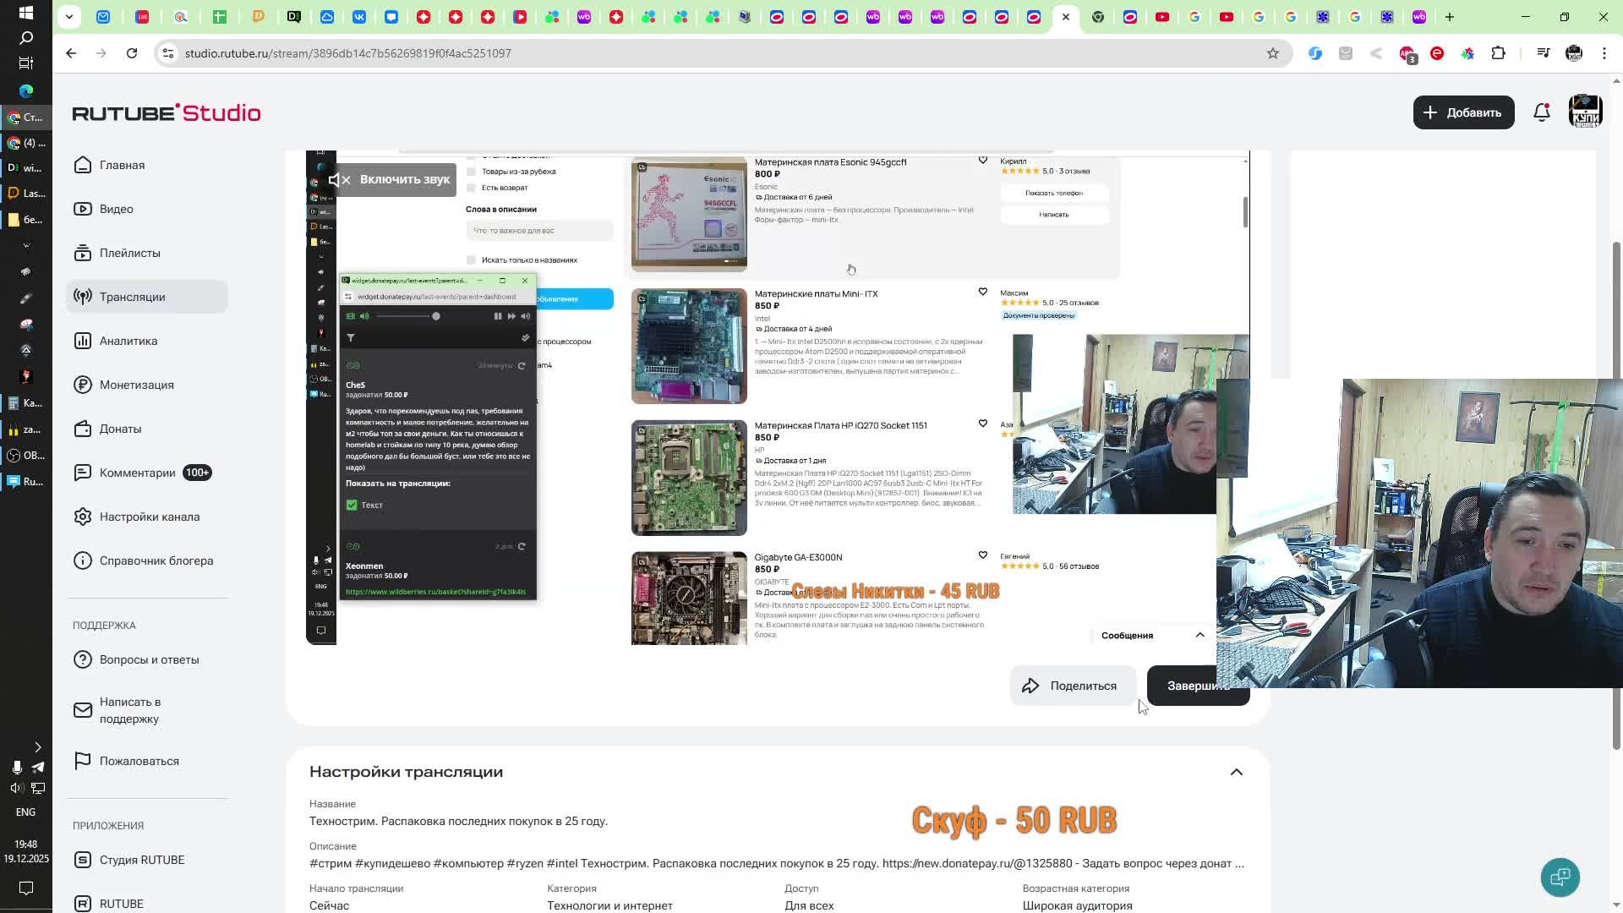Click the help chat widget icon
Viewport: 1623px width, 913px height.
click(x=1560, y=877)
